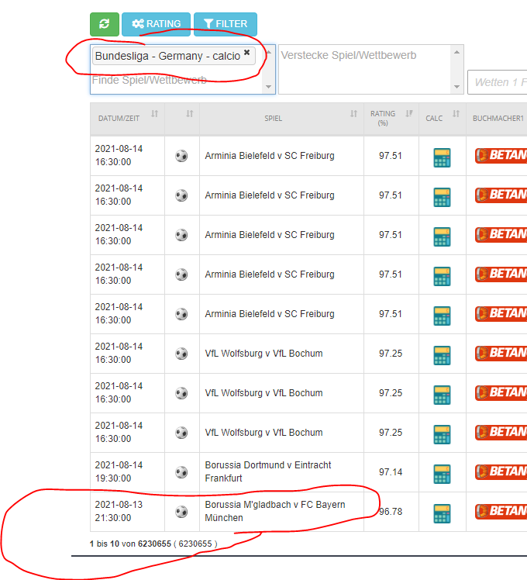The width and height of the screenshot is (527, 580).
Task: Expand the Finde Spiel/Wettbewerb dropdown arrow
Action: pyautogui.click(x=270, y=87)
